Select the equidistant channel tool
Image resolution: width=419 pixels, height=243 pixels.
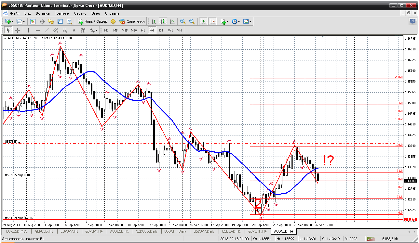pyautogui.click(x=56, y=30)
